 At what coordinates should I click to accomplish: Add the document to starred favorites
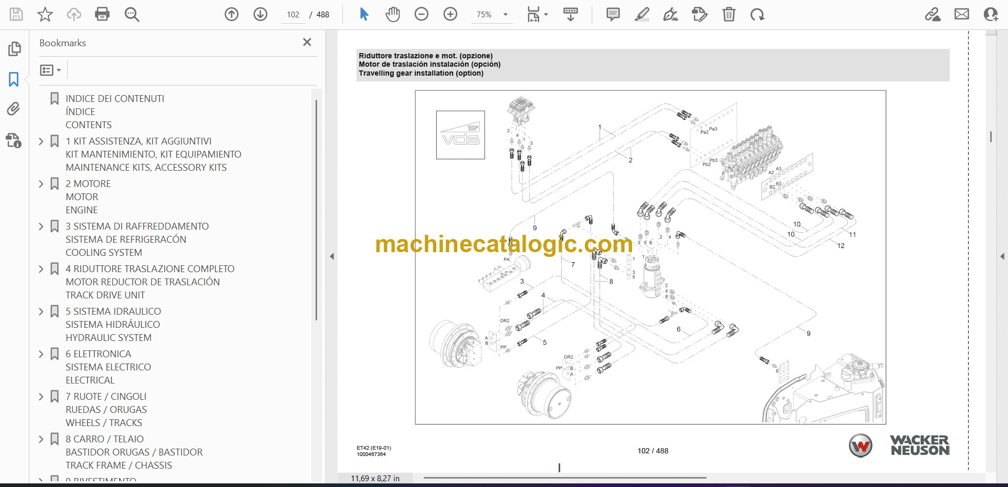tap(45, 14)
